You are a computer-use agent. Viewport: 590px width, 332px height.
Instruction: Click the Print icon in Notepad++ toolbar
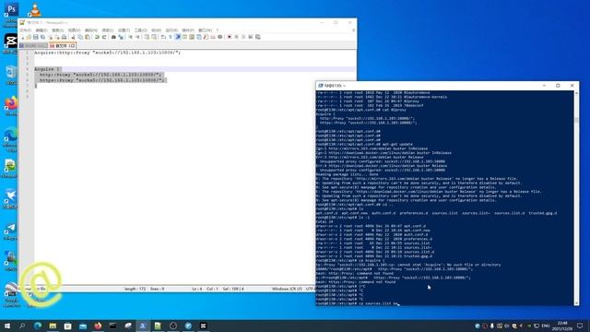pyautogui.click(x=64, y=37)
